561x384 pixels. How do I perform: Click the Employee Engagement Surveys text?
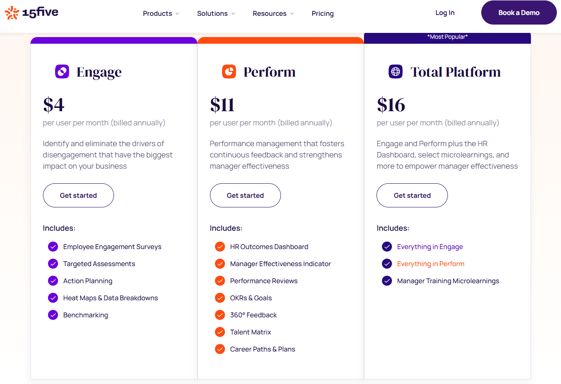pos(112,247)
